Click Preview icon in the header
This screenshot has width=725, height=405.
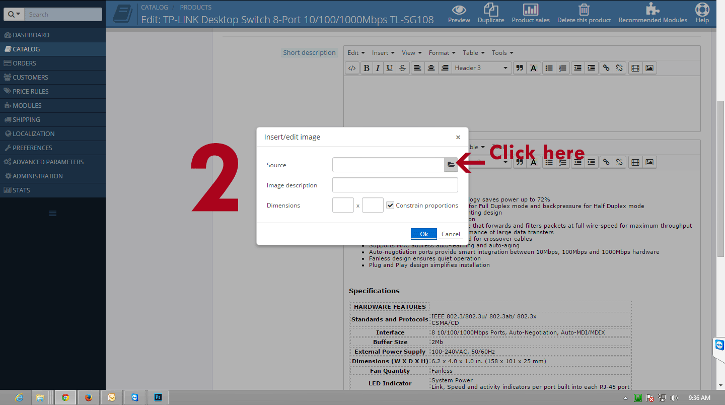point(459,10)
